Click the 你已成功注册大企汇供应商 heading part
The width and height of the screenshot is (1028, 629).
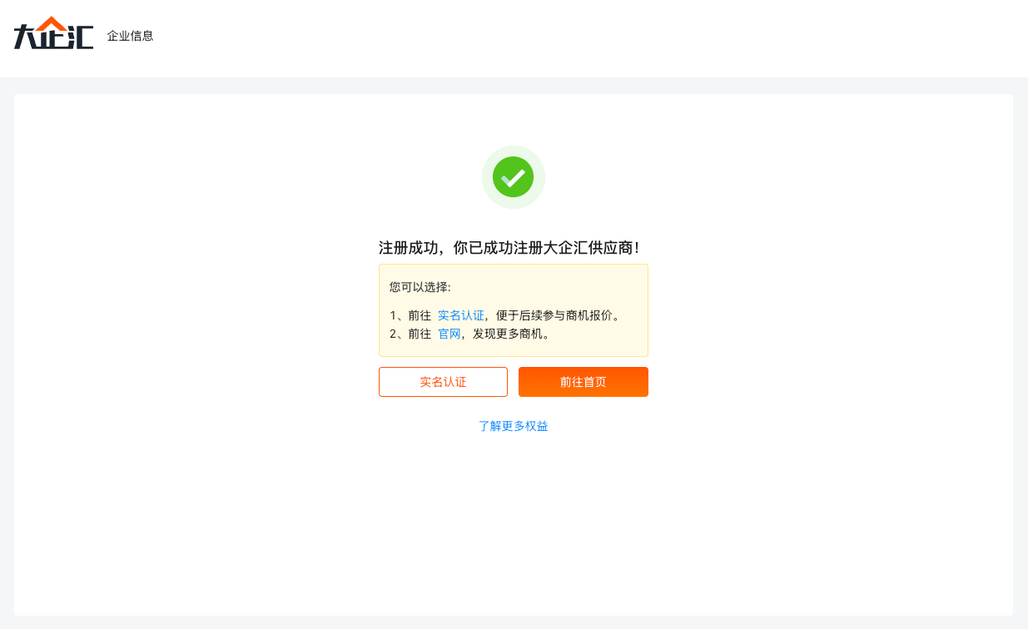point(545,248)
